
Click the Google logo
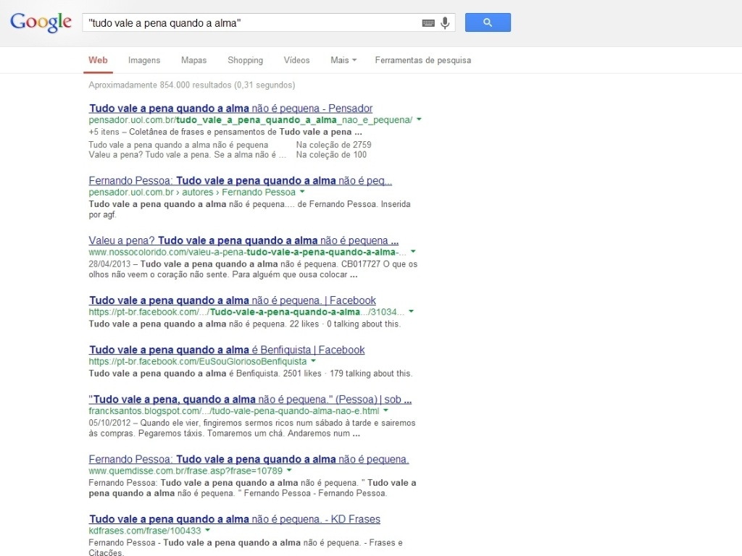click(41, 22)
